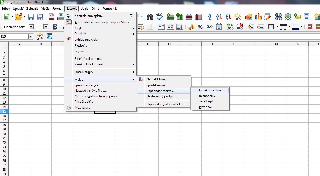This screenshot has width=320, height=176.
Task: Open the dropdown arrow beside the New icon
Action: [12, 17]
